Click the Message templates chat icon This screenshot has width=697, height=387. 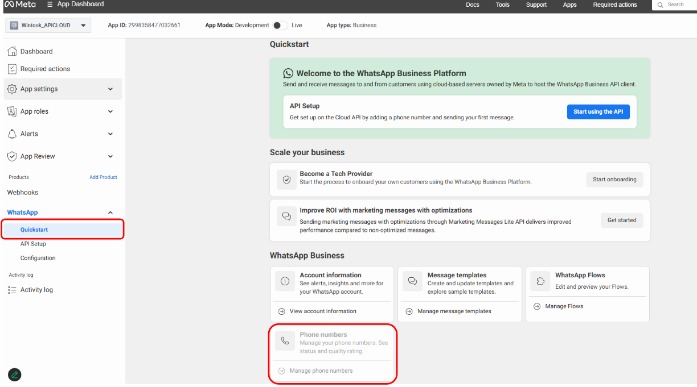click(413, 281)
